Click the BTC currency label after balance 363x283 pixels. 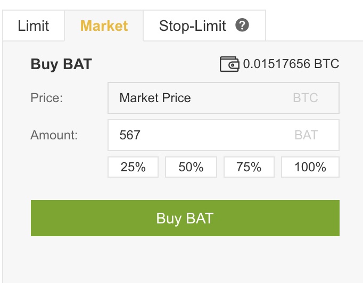coord(326,64)
